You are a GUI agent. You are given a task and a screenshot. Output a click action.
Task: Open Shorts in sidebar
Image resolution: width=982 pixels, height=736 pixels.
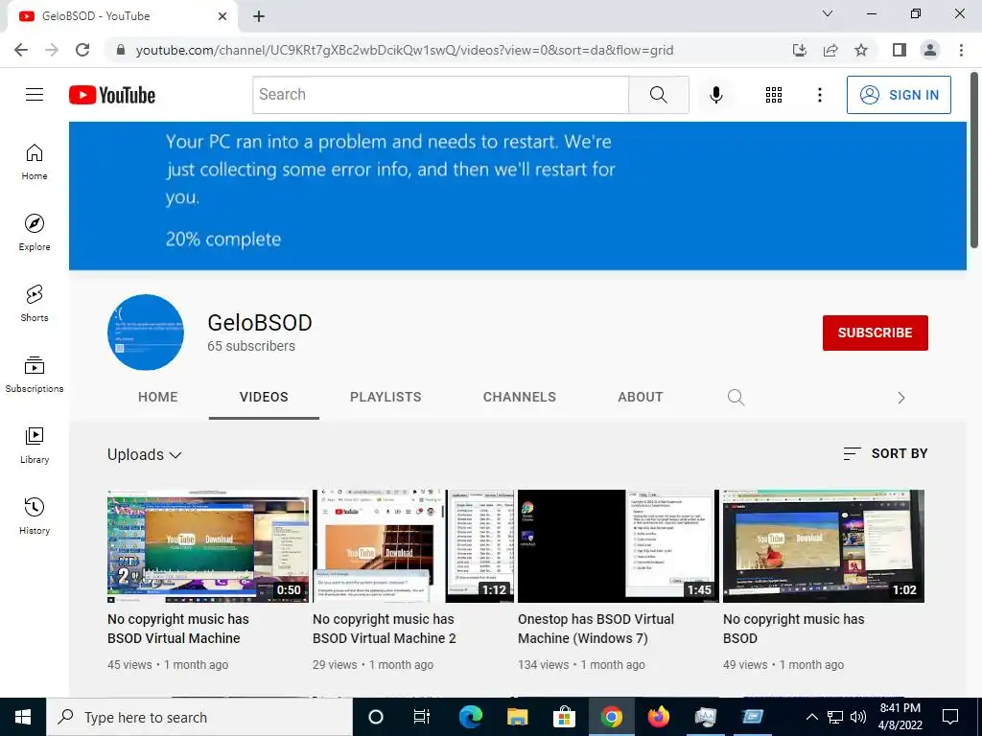[x=35, y=304]
